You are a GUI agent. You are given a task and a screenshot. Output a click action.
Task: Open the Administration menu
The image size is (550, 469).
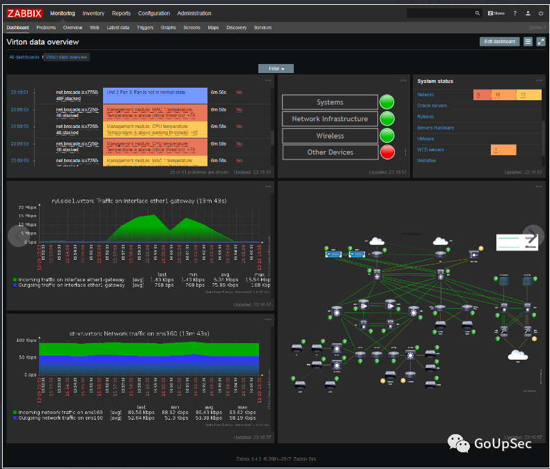click(x=194, y=13)
